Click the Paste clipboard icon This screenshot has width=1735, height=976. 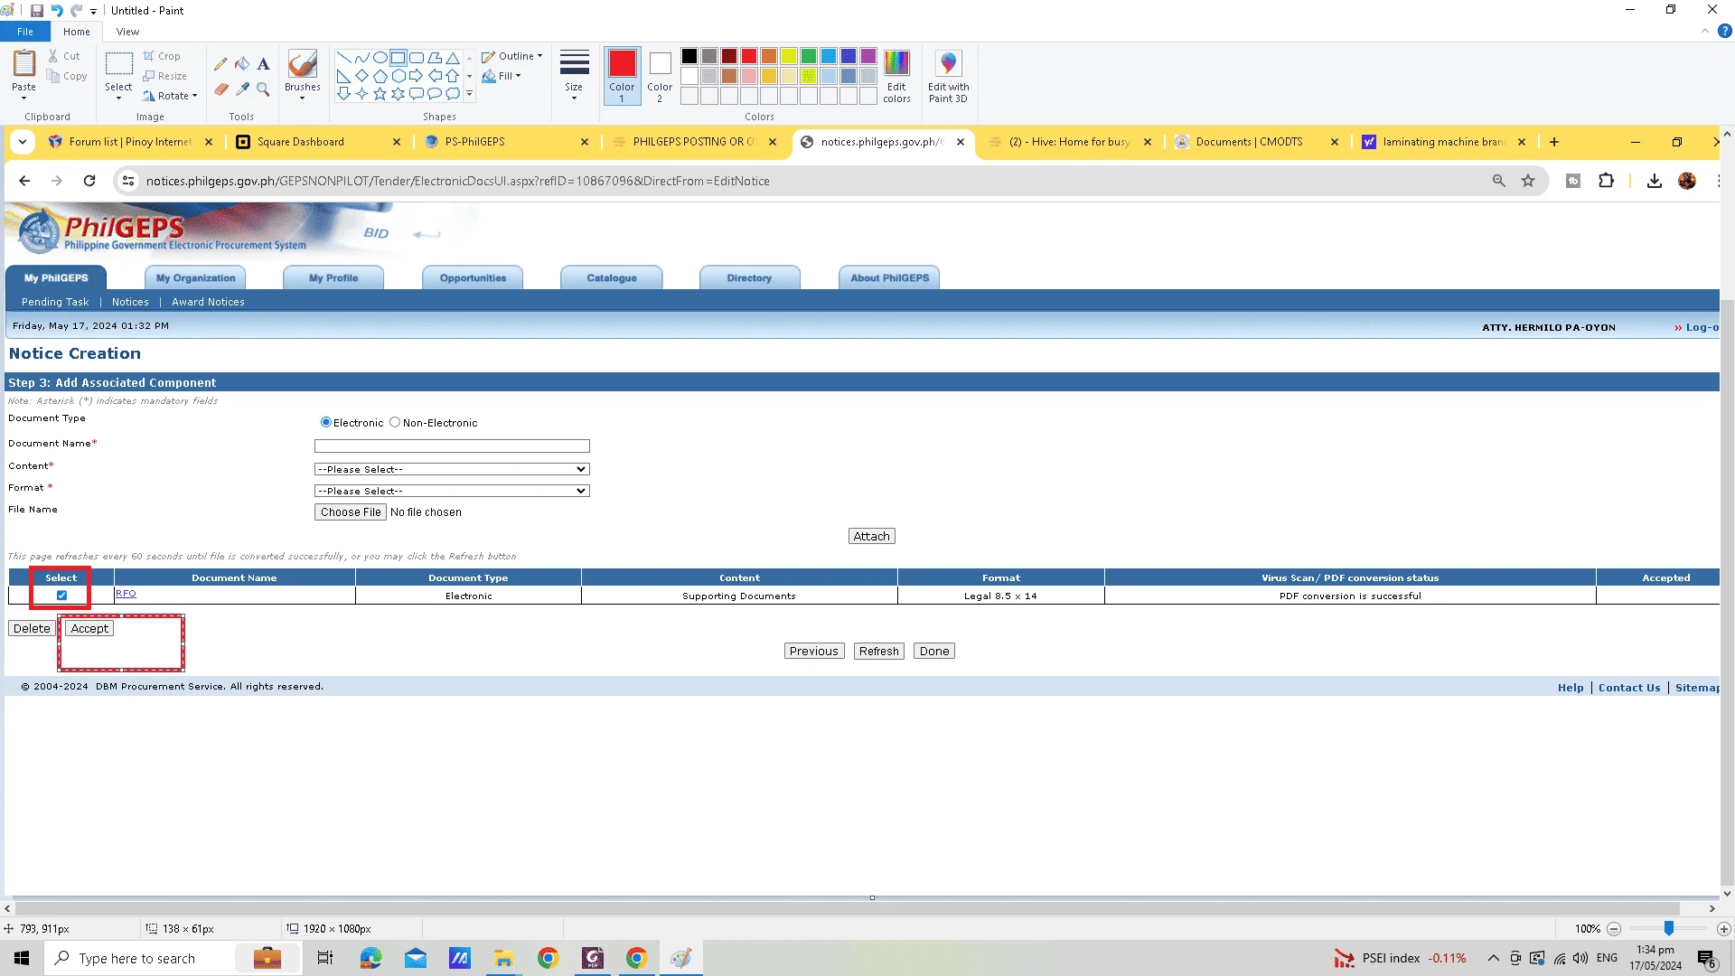(x=24, y=64)
